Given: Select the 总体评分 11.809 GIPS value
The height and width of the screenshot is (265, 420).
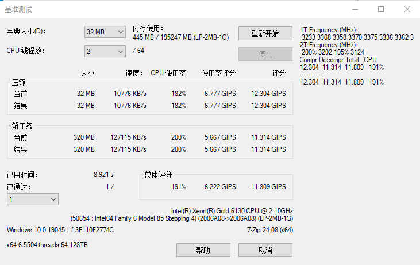Looking at the screenshot, I should click(268, 187).
